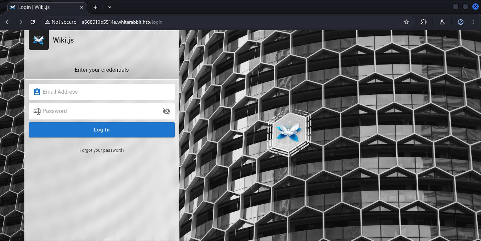Reload the page with the refresh icon

click(x=33, y=22)
